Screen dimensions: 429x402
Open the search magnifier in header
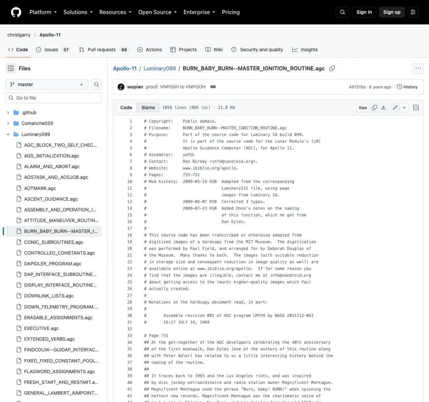pos(342,12)
